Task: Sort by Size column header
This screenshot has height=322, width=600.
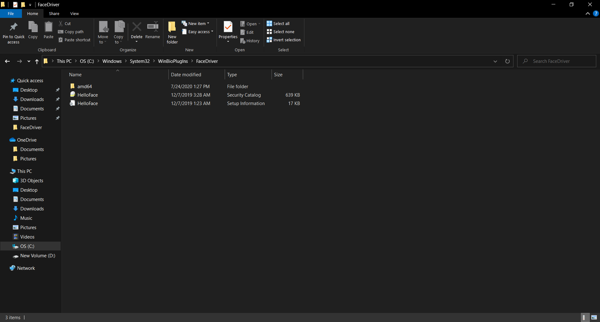Action: click(x=287, y=74)
